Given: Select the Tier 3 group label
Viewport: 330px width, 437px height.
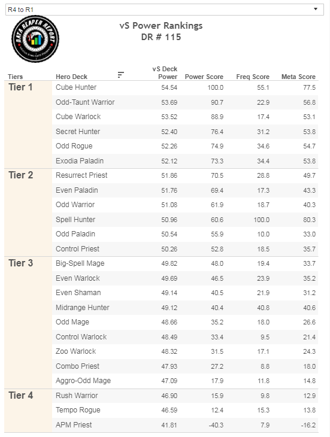Looking at the screenshot, I should [x=20, y=263].
